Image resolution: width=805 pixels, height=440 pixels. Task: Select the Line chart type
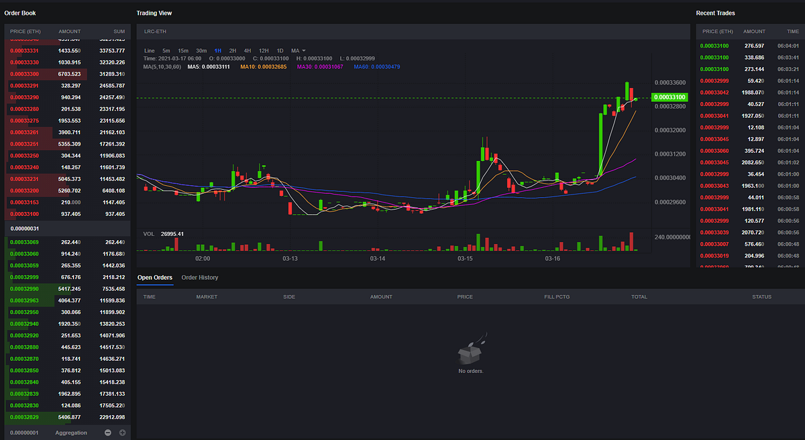[149, 51]
